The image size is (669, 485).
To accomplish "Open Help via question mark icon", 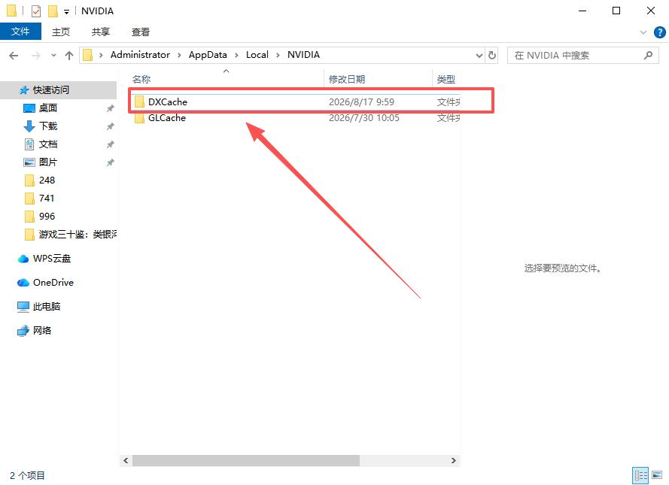I will [660, 32].
